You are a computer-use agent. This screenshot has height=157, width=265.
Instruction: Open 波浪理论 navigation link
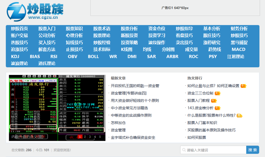pyautogui.click(x=19, y=64)
